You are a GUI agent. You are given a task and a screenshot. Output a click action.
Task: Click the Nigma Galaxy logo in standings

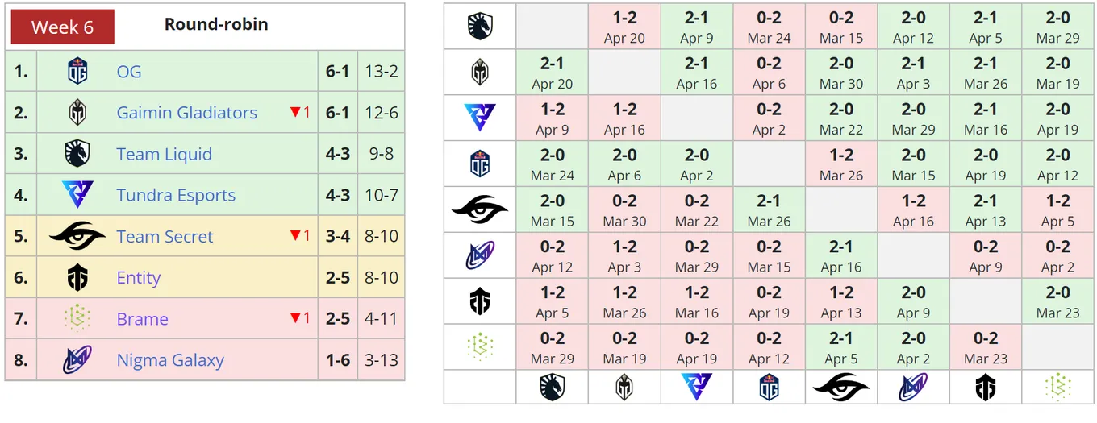[77, 360]
